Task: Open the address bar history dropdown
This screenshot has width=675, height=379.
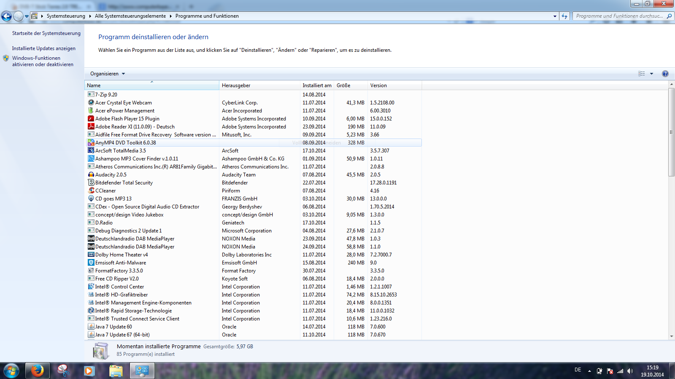Action: tap(555, 16)
